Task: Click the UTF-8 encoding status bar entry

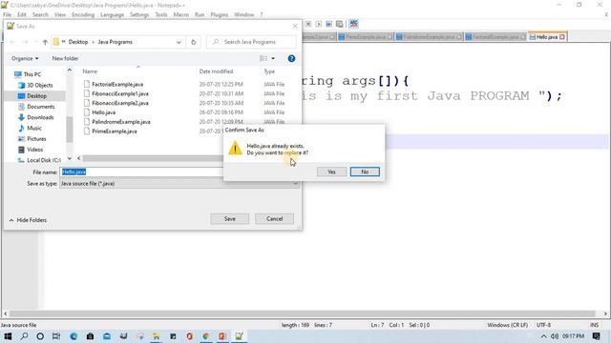Action: click(543, 325)
